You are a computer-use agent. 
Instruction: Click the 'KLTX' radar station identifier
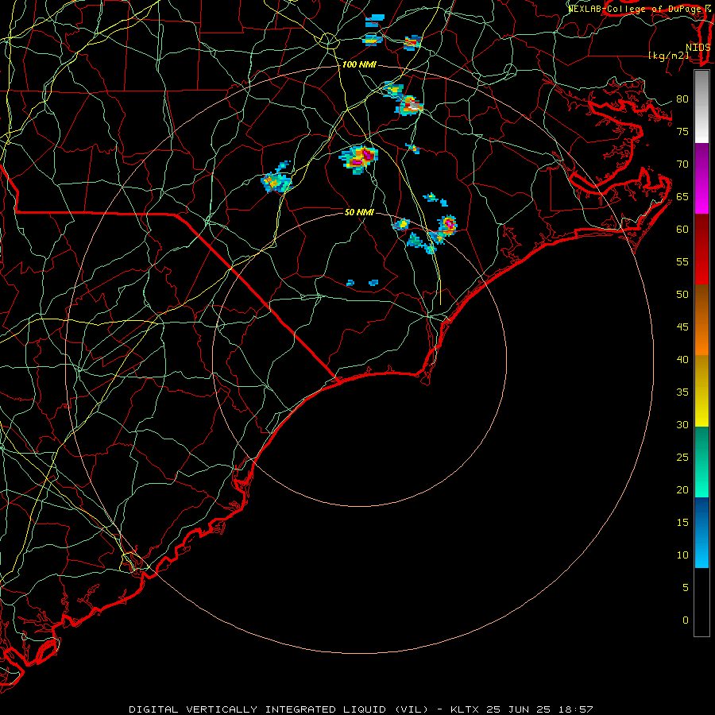(x=464, y=709)
